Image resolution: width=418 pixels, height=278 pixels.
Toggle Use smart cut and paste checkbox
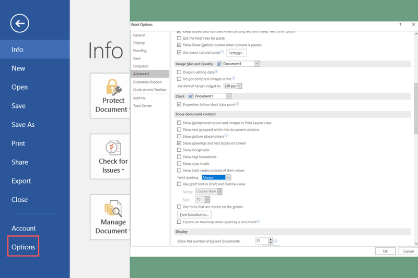pos(179,52)
